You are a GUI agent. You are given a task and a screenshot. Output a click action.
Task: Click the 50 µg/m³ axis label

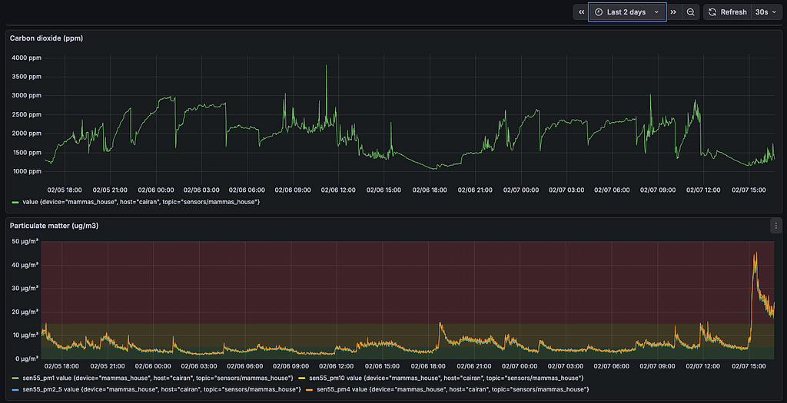coord(25,242)
